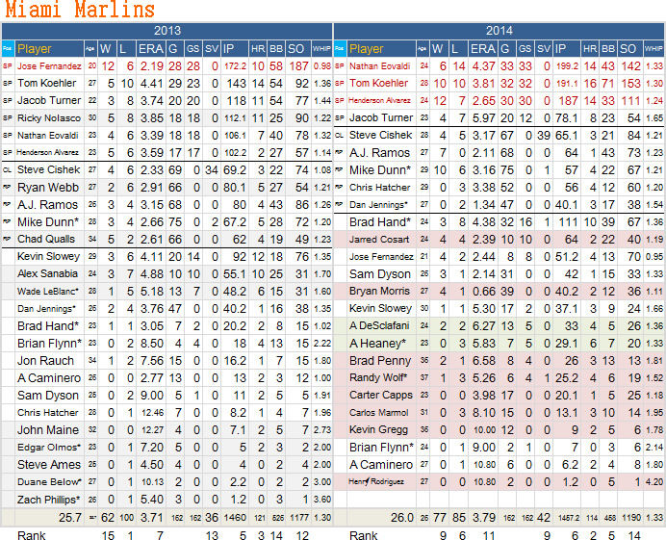Select Alex Sanabia's name
The width and height of the screenshot is (666, 540).
(x=47, y=274)
